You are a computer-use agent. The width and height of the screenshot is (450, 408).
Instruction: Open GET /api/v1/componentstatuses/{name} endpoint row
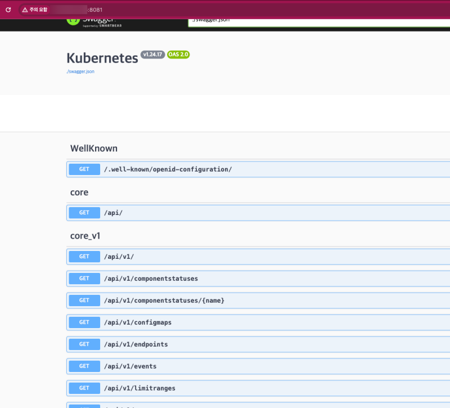coord(164,301)
